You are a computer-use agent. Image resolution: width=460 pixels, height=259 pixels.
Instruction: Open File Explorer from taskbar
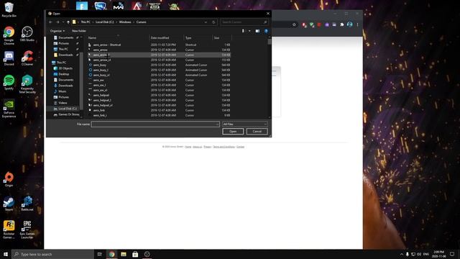pyautogui.click(x=124, y=254)
